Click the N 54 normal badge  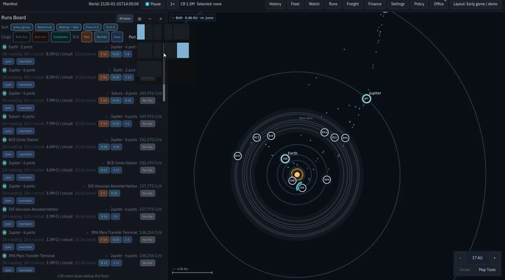[x=116, y=100]
